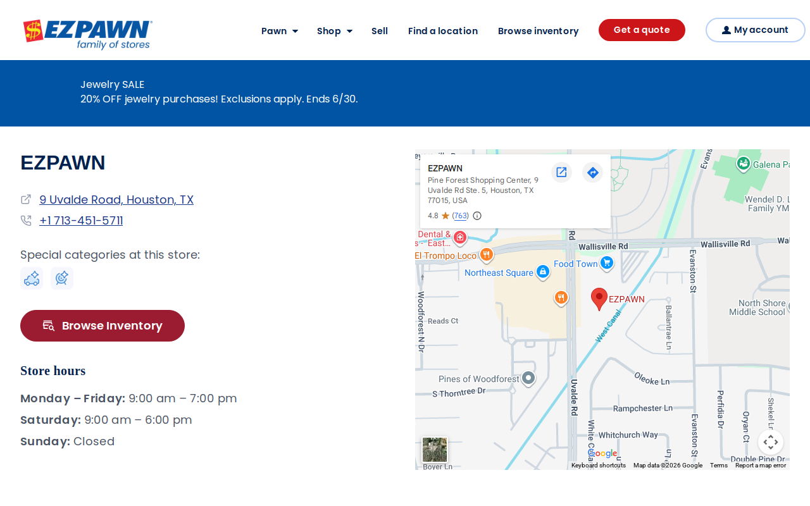Open the vehicle category icon under special categories
Viewport: 810px width, 506px height.
point(32,278)
